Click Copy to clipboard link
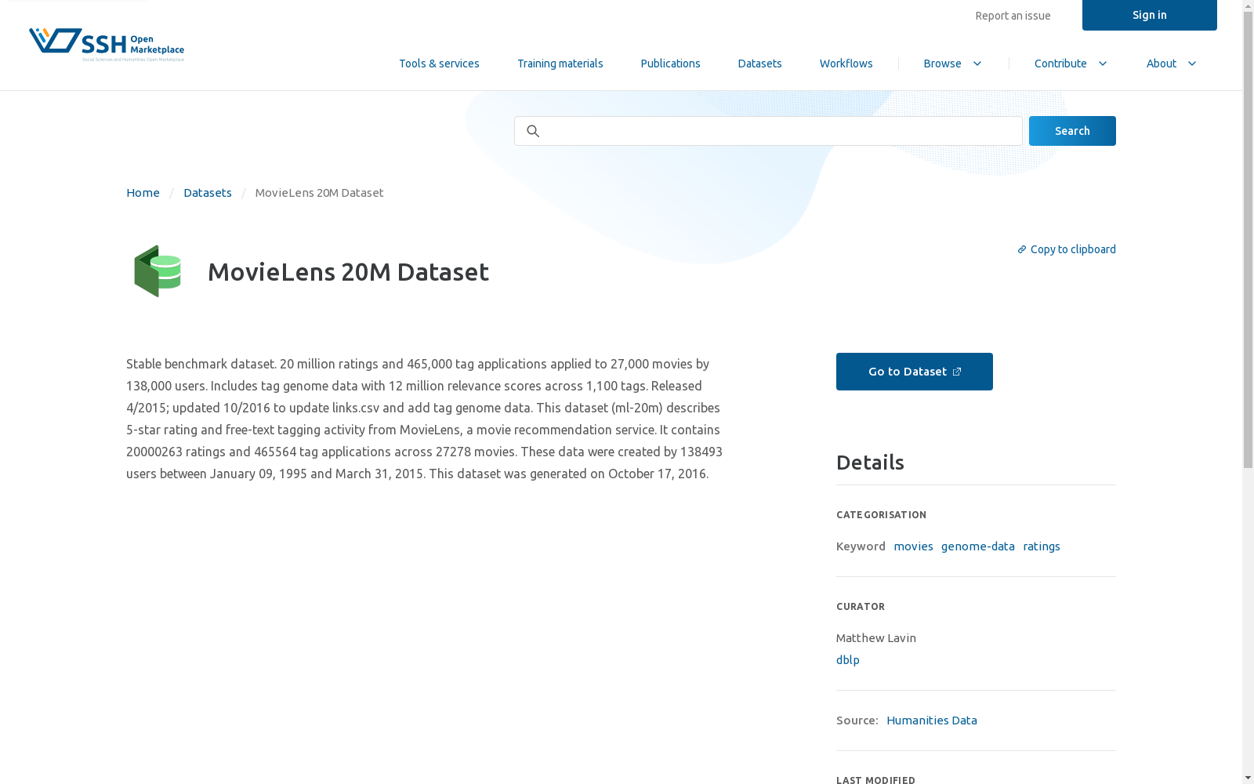The width and height of the screenshot is (1254, 784). click(1067, 249)
